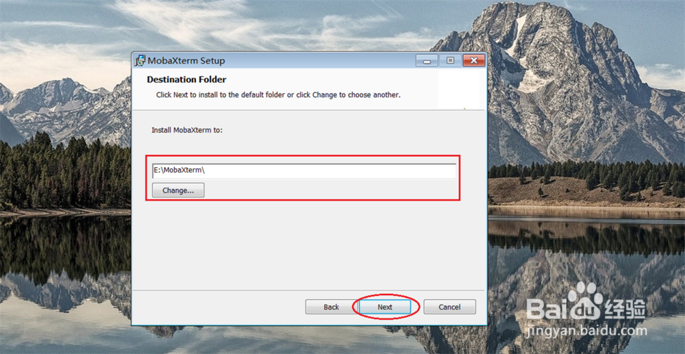Click the Next button to continue
Screen dimensions: 685x354
click(385, 307)
